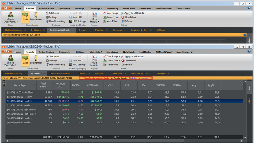Viewport: 254px width, 143px height.
Task: Click Refresh in upper window ribbon
Action: tap(127, 21)
